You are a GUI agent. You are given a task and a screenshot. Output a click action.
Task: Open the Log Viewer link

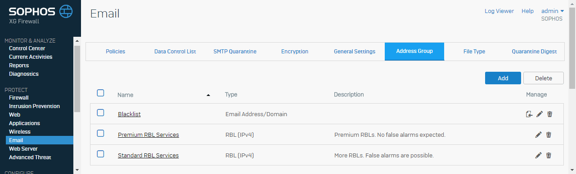499,11
